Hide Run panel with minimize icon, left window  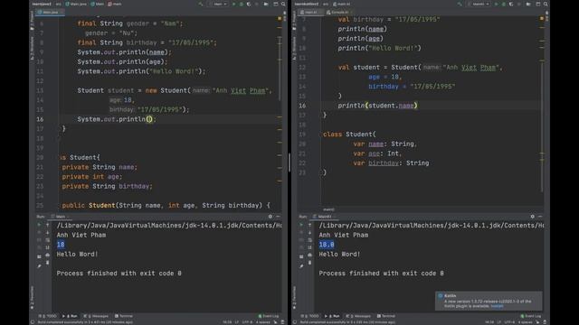pos(278,217)
